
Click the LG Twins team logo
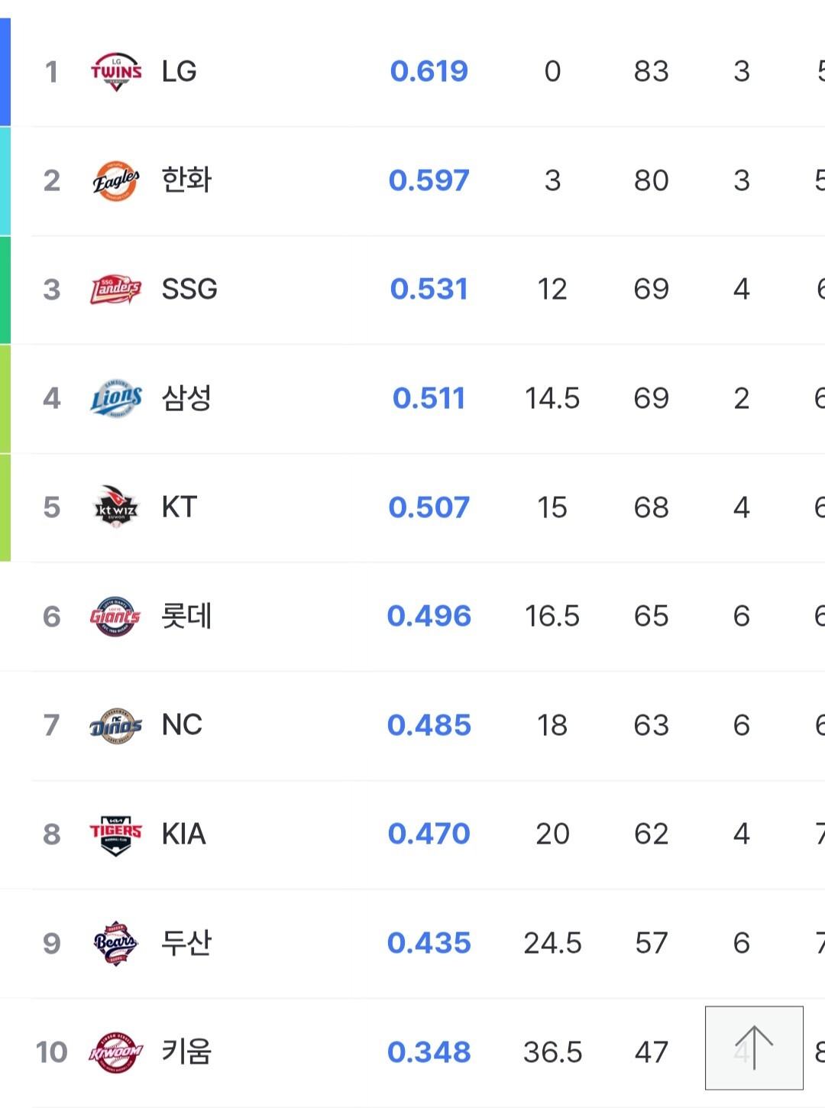(x=116, y=72)
